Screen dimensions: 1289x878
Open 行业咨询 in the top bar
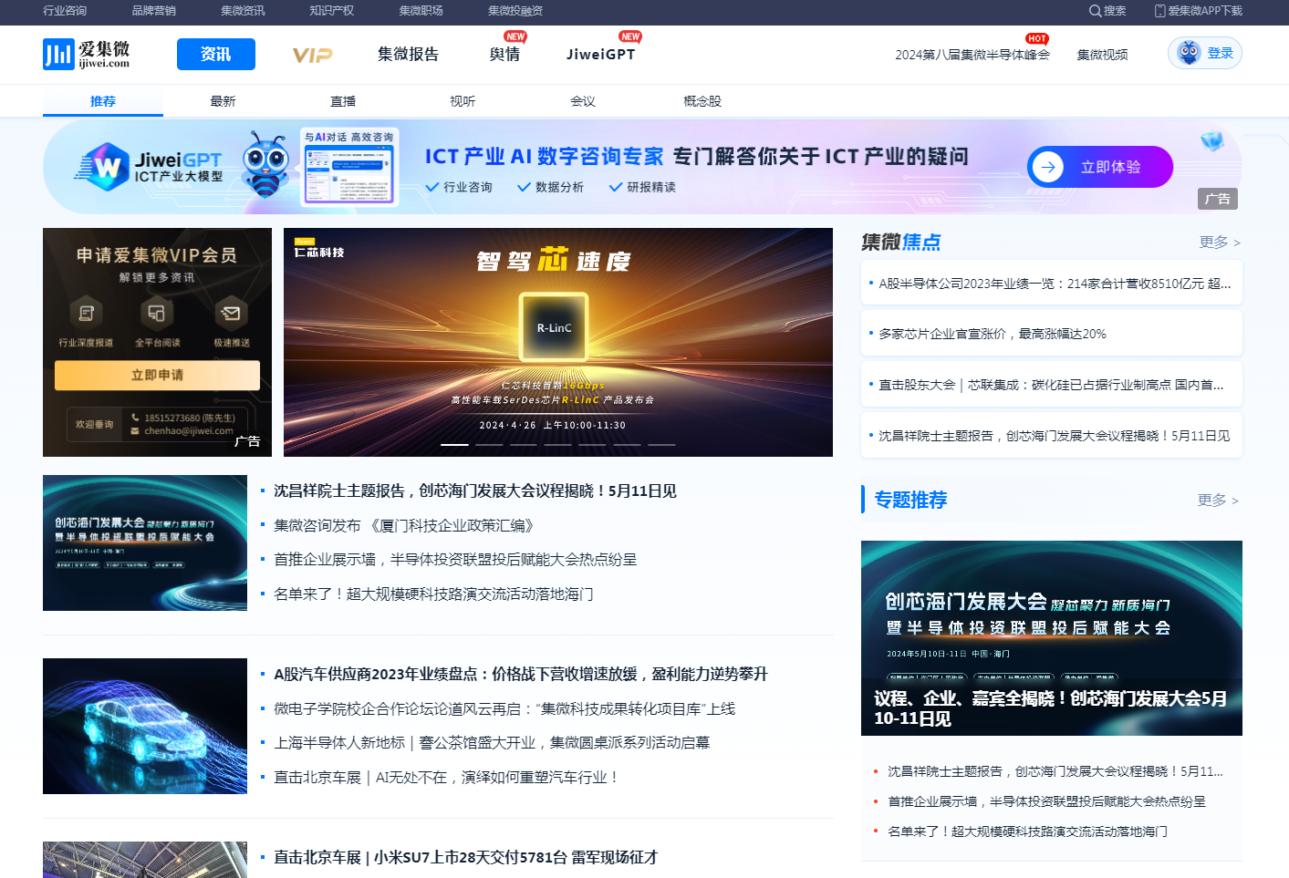65,11
